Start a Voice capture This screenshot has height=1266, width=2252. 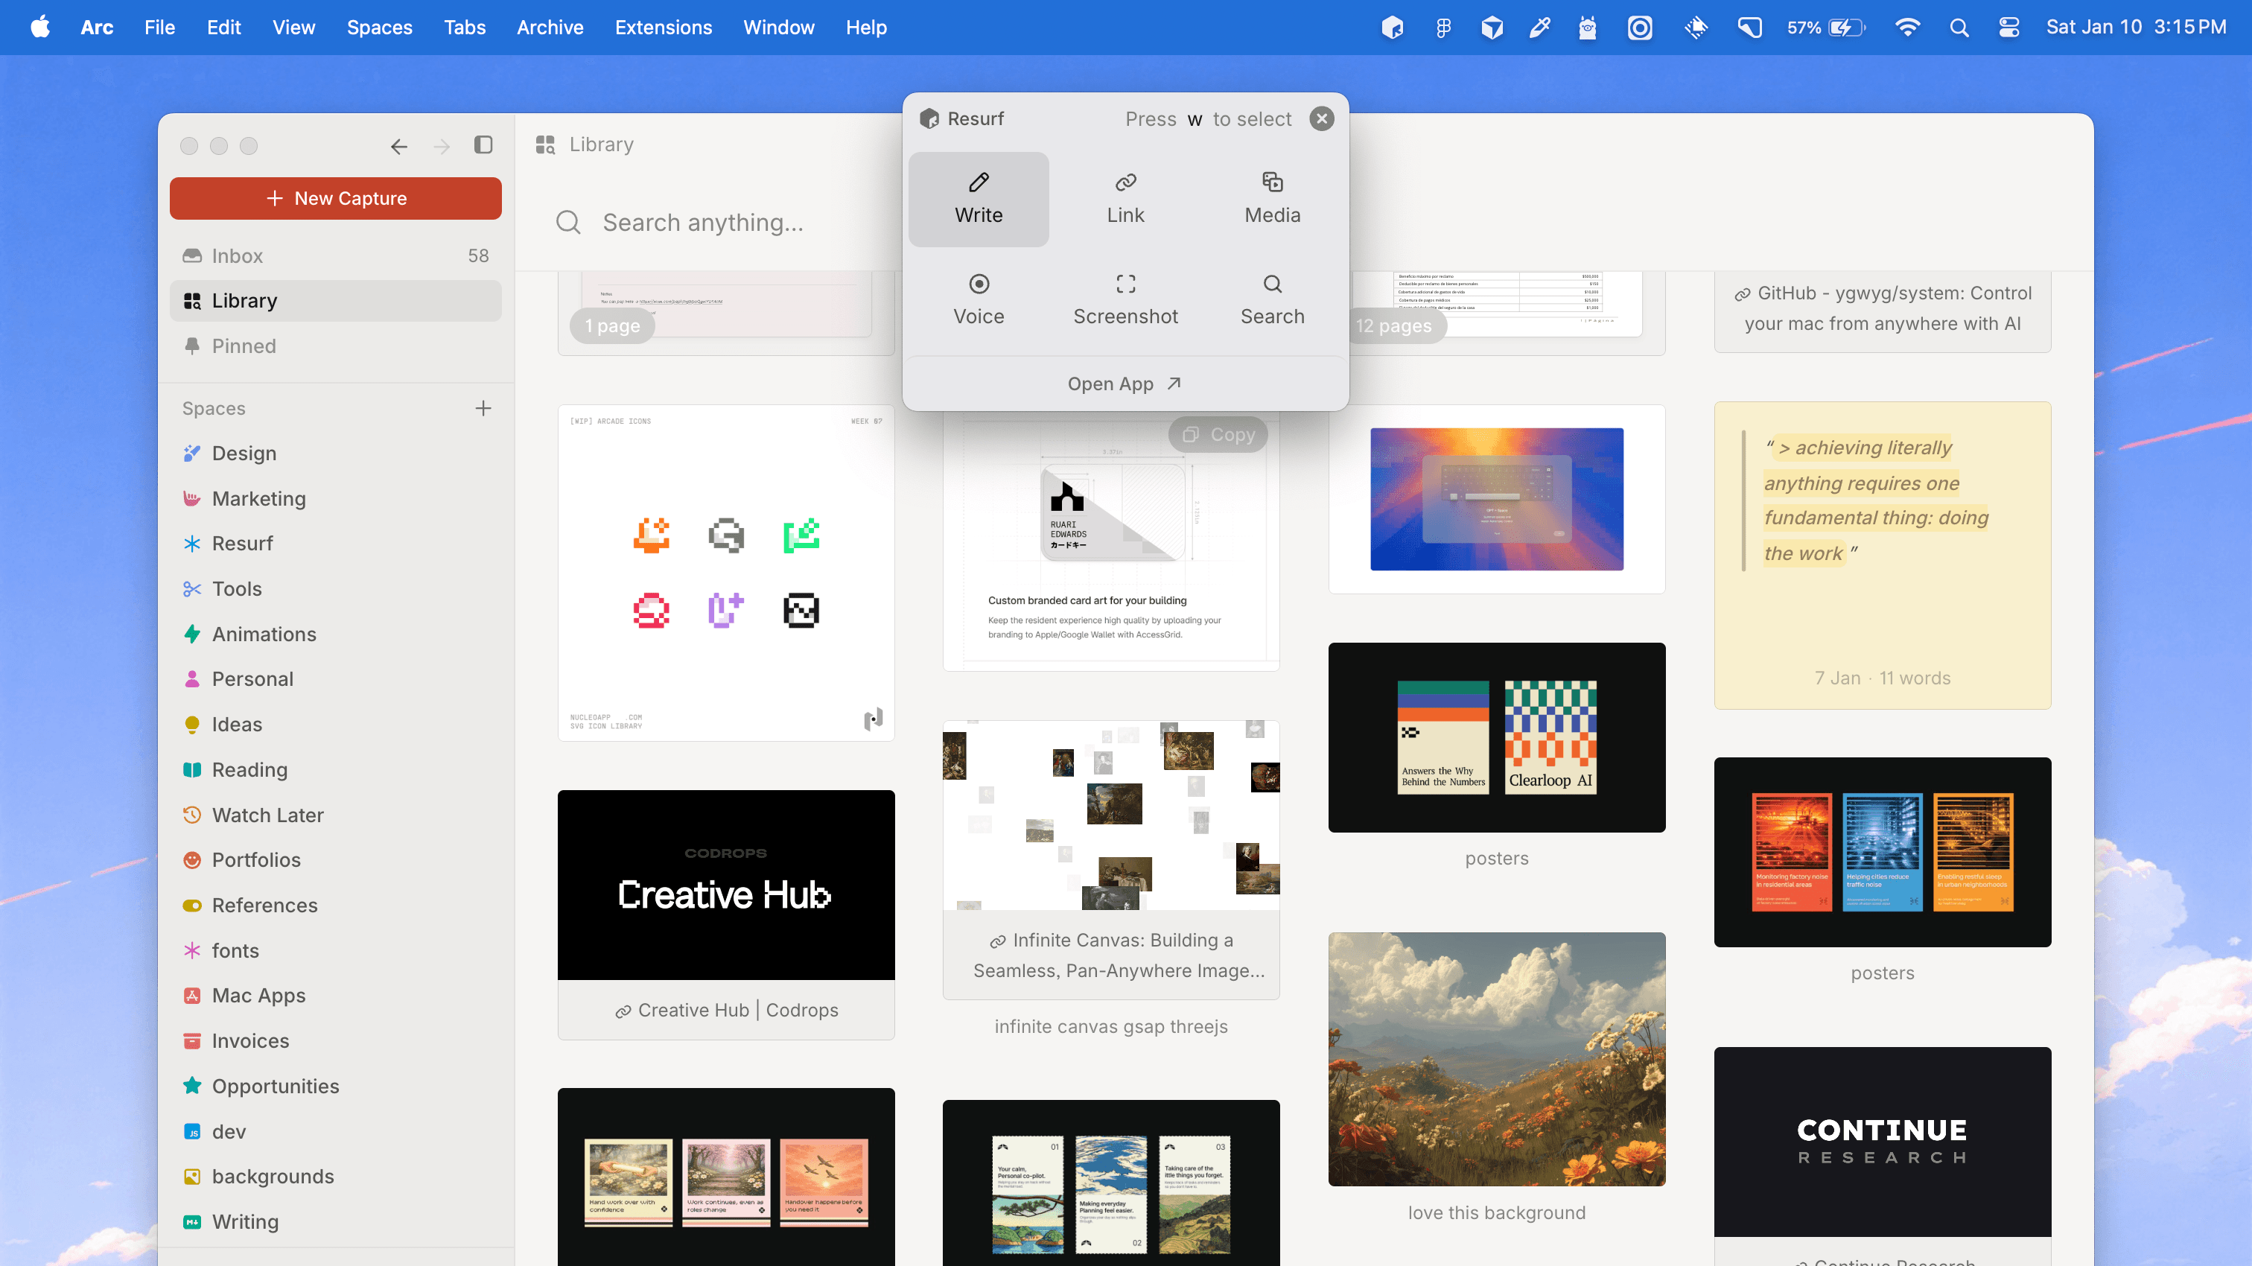(979, 300)
